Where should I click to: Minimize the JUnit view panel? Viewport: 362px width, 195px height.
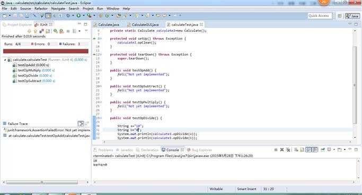pos(79,24)
